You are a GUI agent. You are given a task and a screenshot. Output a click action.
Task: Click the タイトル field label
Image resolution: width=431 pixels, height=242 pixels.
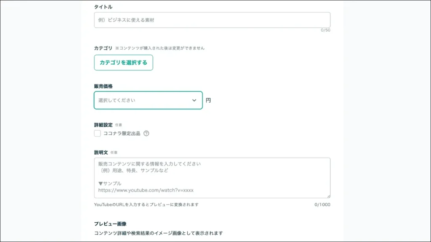(103, 7)
